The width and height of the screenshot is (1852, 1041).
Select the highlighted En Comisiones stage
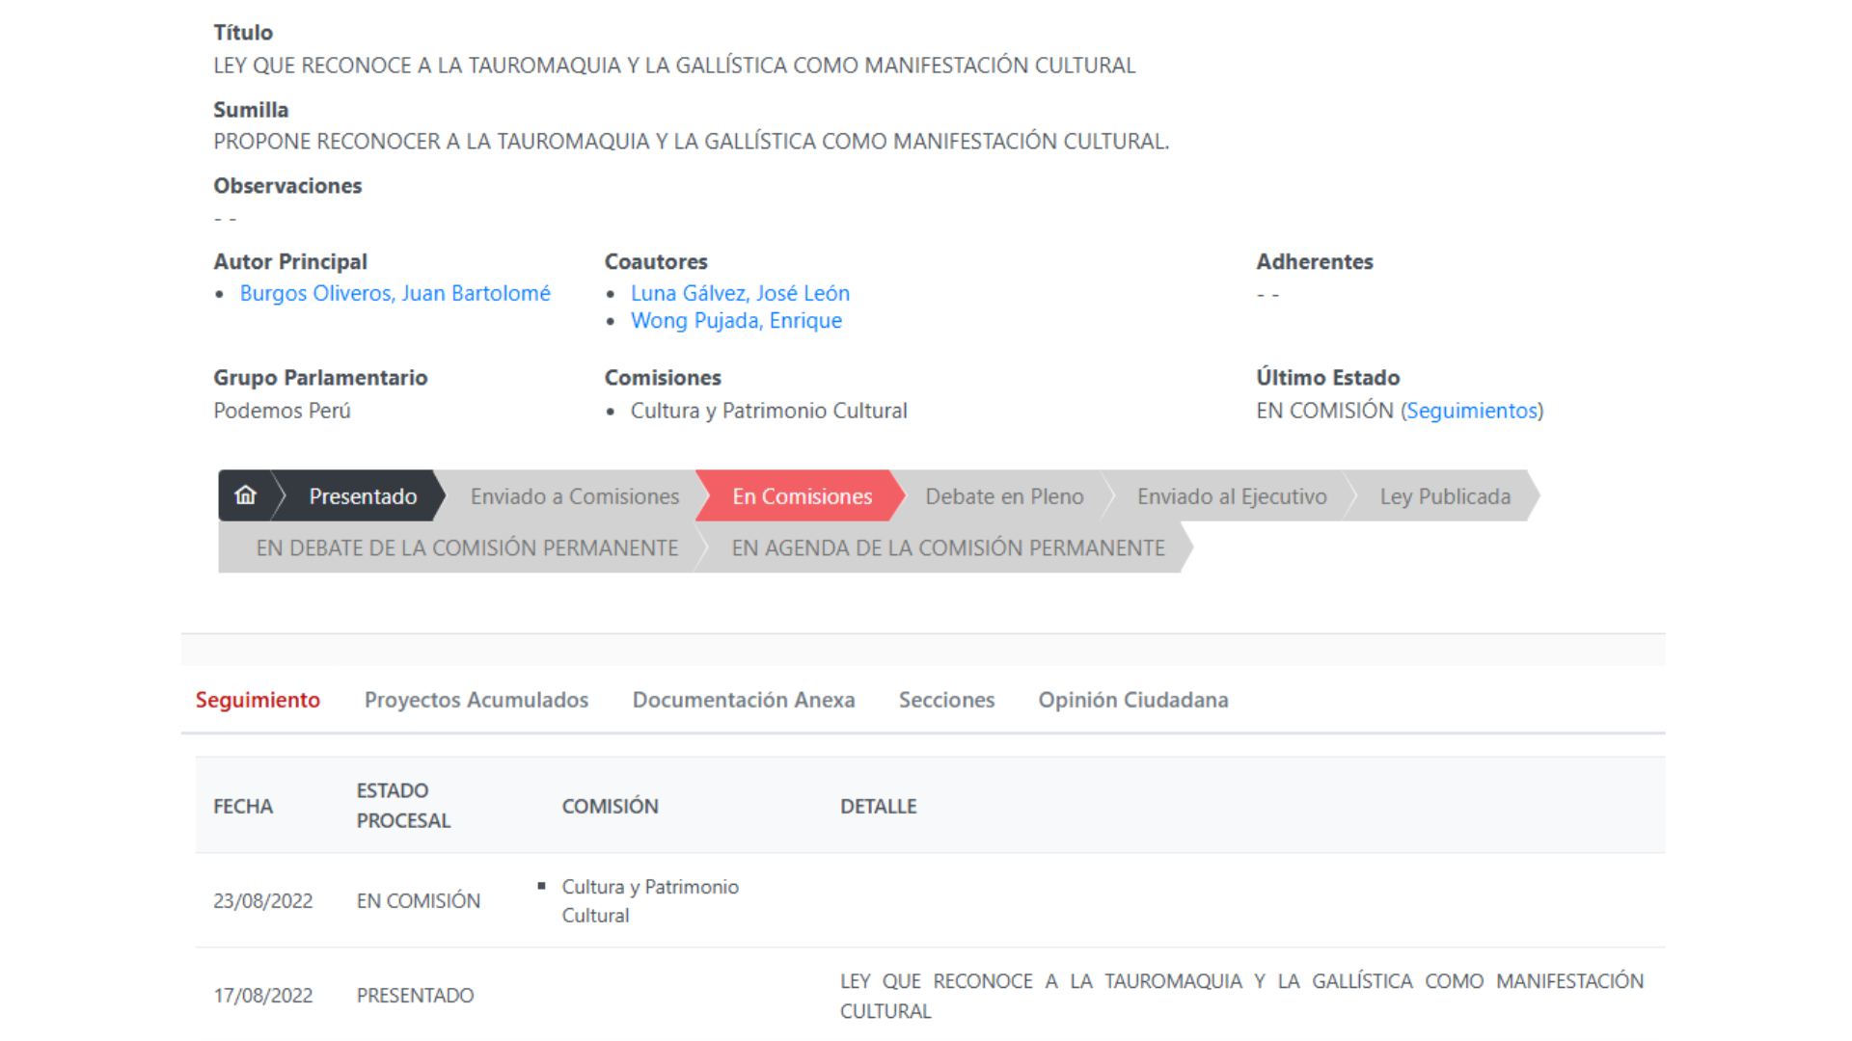pyautogui.click(x=802, y=496)
